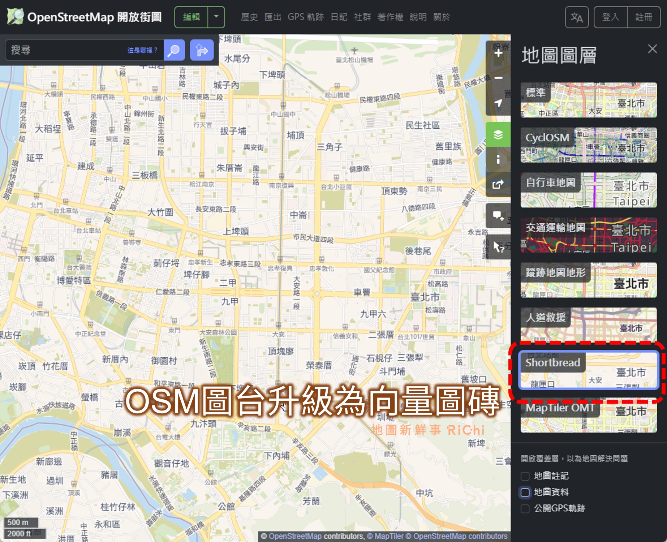This screenshot has width=667, height=542.
Task: Toggle the map layers panel icon
Action: 498,135
